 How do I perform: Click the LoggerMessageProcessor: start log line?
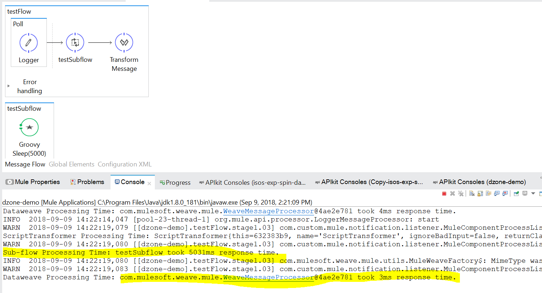(221, 219)
